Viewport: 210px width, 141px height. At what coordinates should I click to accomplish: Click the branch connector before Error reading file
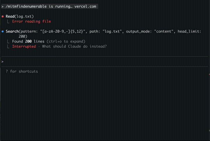pos(9,22)
